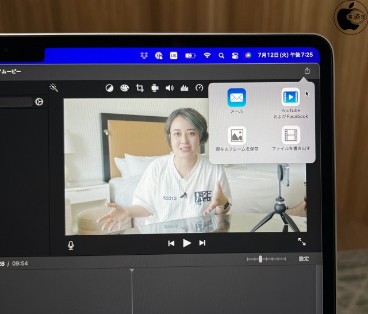Screen dimensions: 368x314
Task: Skip to next clip
Action: tap(202, 243)
